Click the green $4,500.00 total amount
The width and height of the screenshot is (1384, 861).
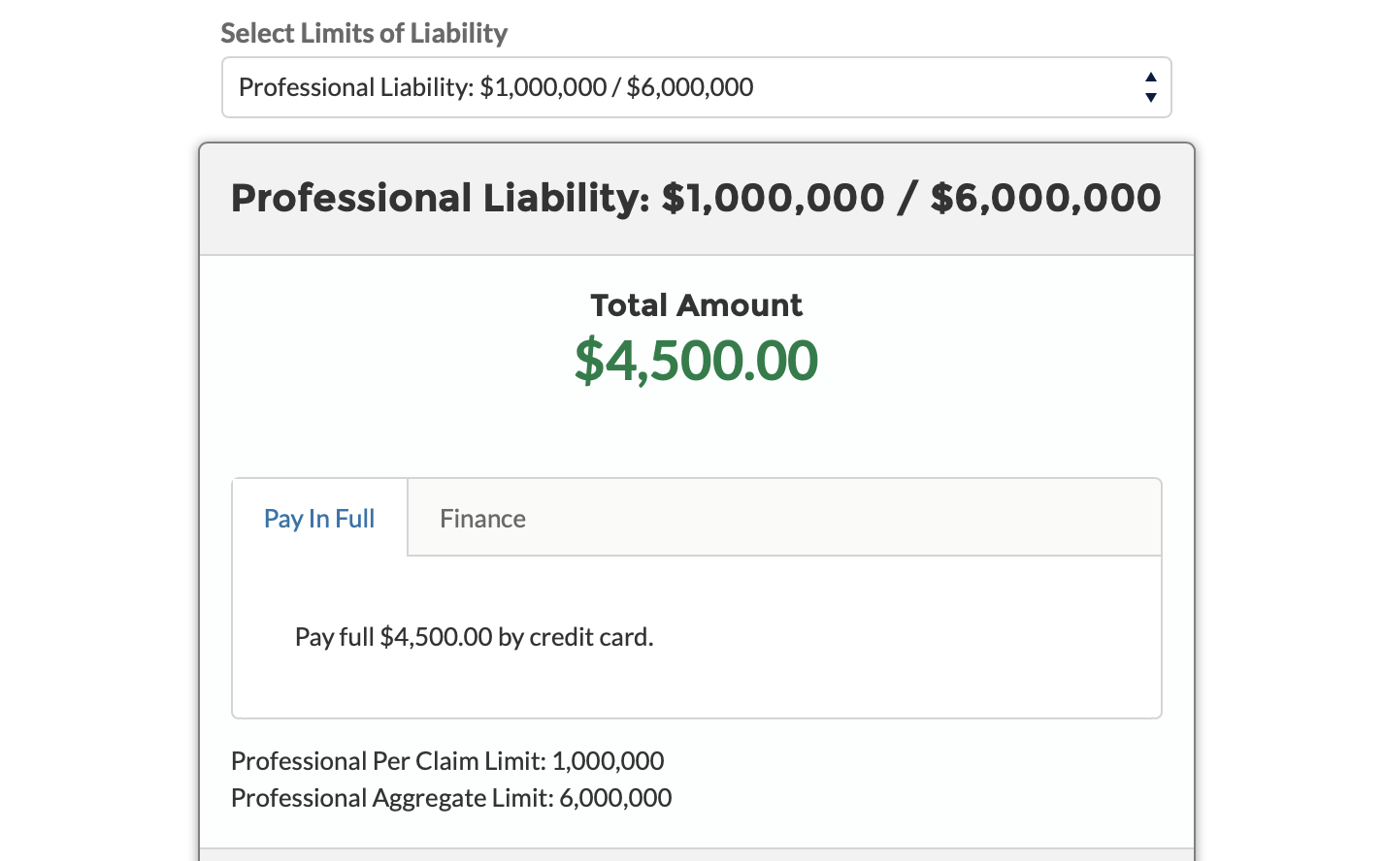tap(696, 361)
